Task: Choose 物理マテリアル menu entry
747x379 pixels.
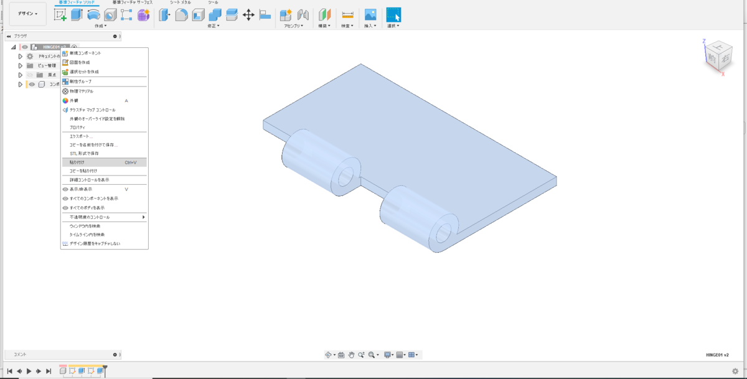Action: [105, 91]
